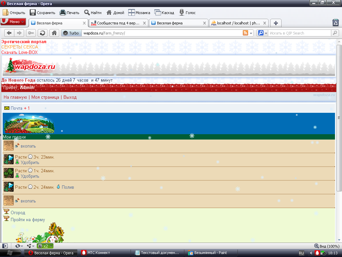
Task: Switch to localhost phpMyAdmin tab
Action: point(238,23)
